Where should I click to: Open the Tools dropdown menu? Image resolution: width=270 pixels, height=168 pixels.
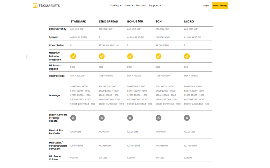coord(128,6)
